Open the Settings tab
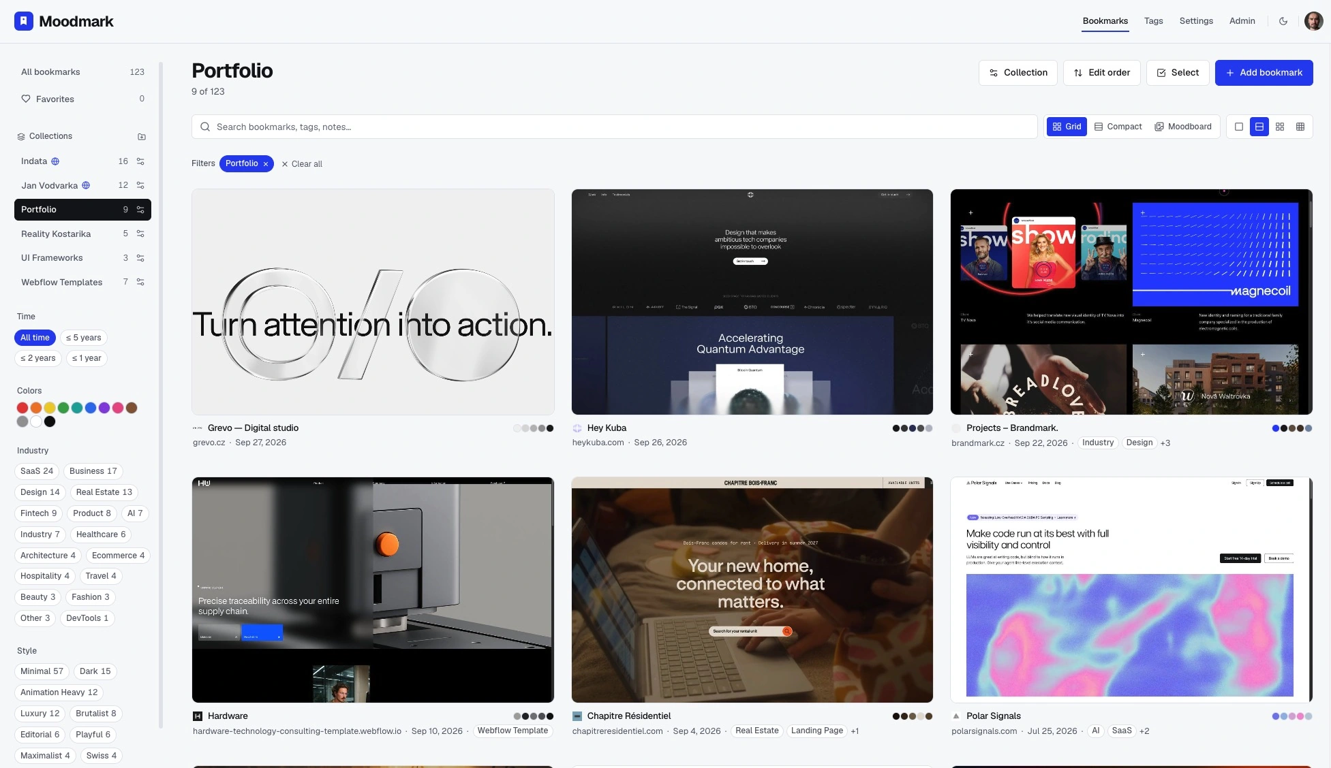The image size is (1331, 768). [1196, 21]
